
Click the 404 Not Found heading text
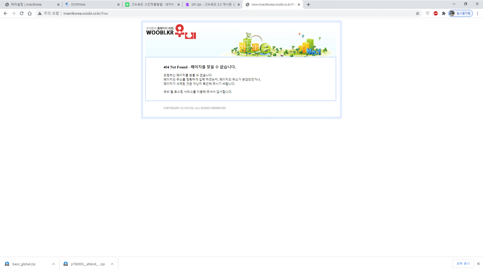(200, 67)
